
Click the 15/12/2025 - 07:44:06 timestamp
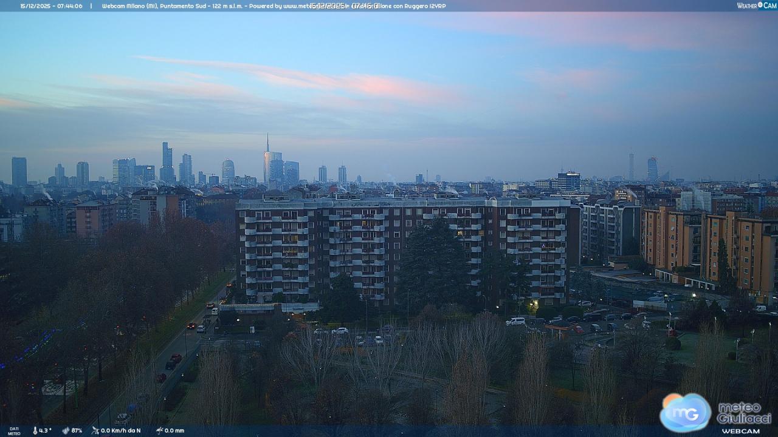51,5
